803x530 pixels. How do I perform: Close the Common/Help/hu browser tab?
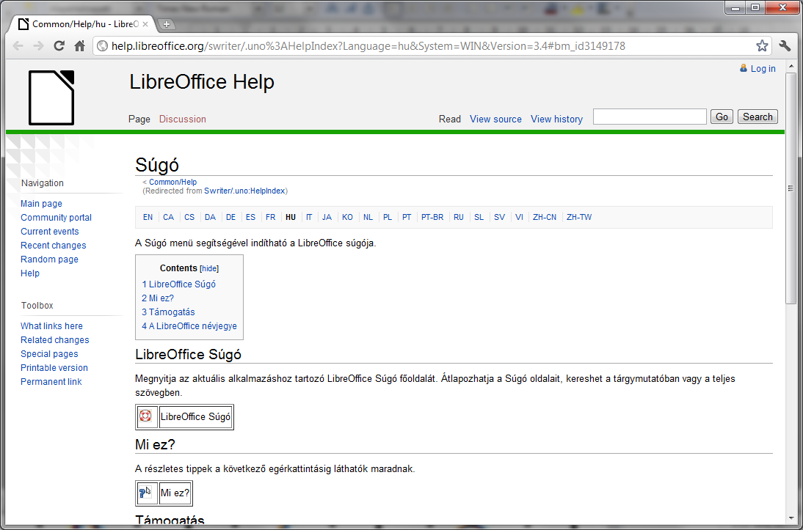(145, 24)
